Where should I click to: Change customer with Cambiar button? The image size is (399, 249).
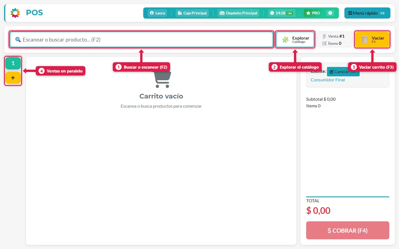click(343, 72)
